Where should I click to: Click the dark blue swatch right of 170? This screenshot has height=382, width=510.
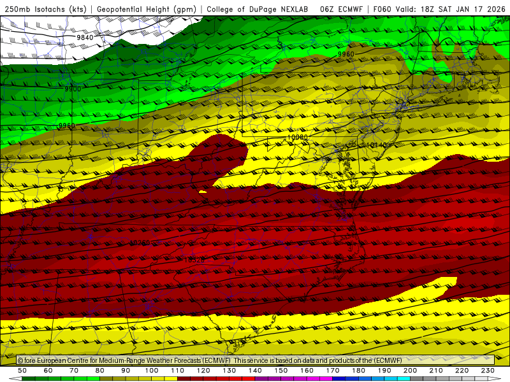(339, 379)
